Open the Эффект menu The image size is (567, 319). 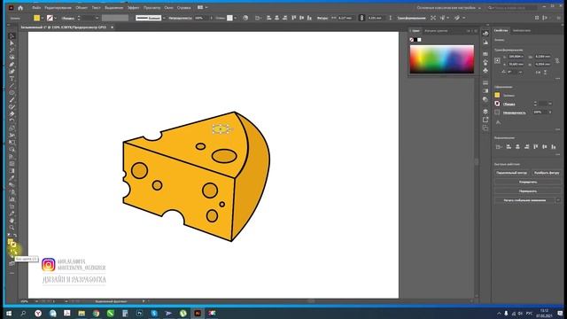click(x=134, y=8)
